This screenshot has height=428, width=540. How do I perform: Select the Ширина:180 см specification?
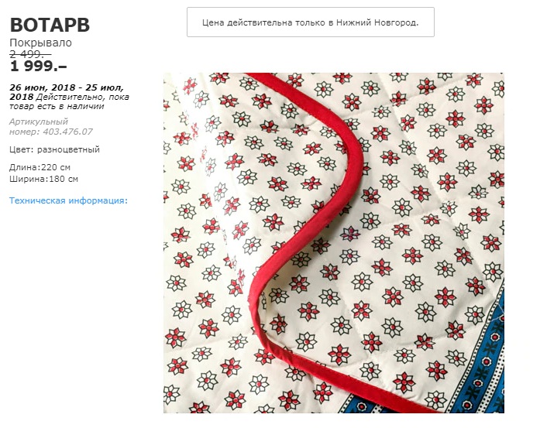pyautogui.click(x=43, y=179)
